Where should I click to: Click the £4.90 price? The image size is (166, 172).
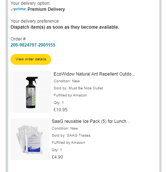(x=57, y=157)
